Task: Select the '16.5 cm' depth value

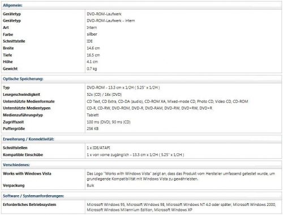Action: pyautogui.click(x=93, y=55)
